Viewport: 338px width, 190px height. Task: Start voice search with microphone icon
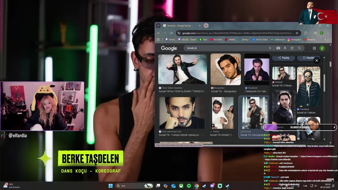pyautogui.click(x=285, y=48)
